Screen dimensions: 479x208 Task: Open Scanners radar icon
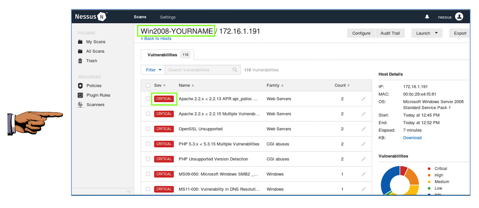click(80, 105)
